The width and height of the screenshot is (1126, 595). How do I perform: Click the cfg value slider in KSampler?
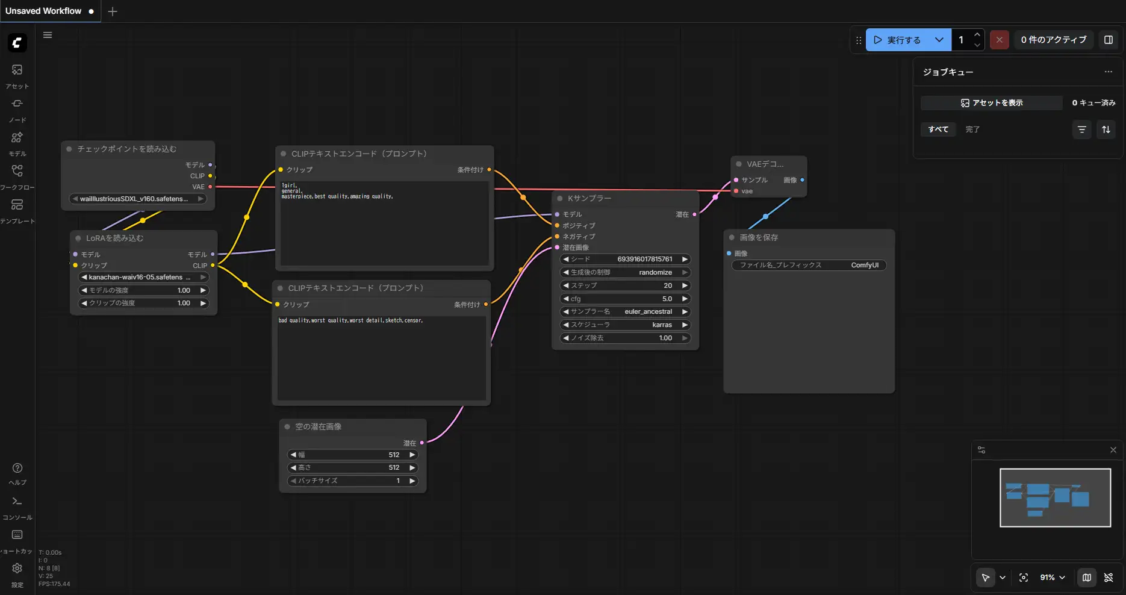pos(624,299)
